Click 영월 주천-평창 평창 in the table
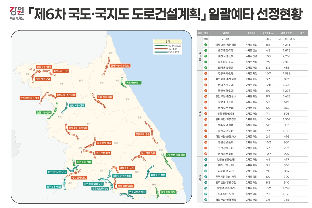Viewport: 312px width, 208px height. point(226,200)
